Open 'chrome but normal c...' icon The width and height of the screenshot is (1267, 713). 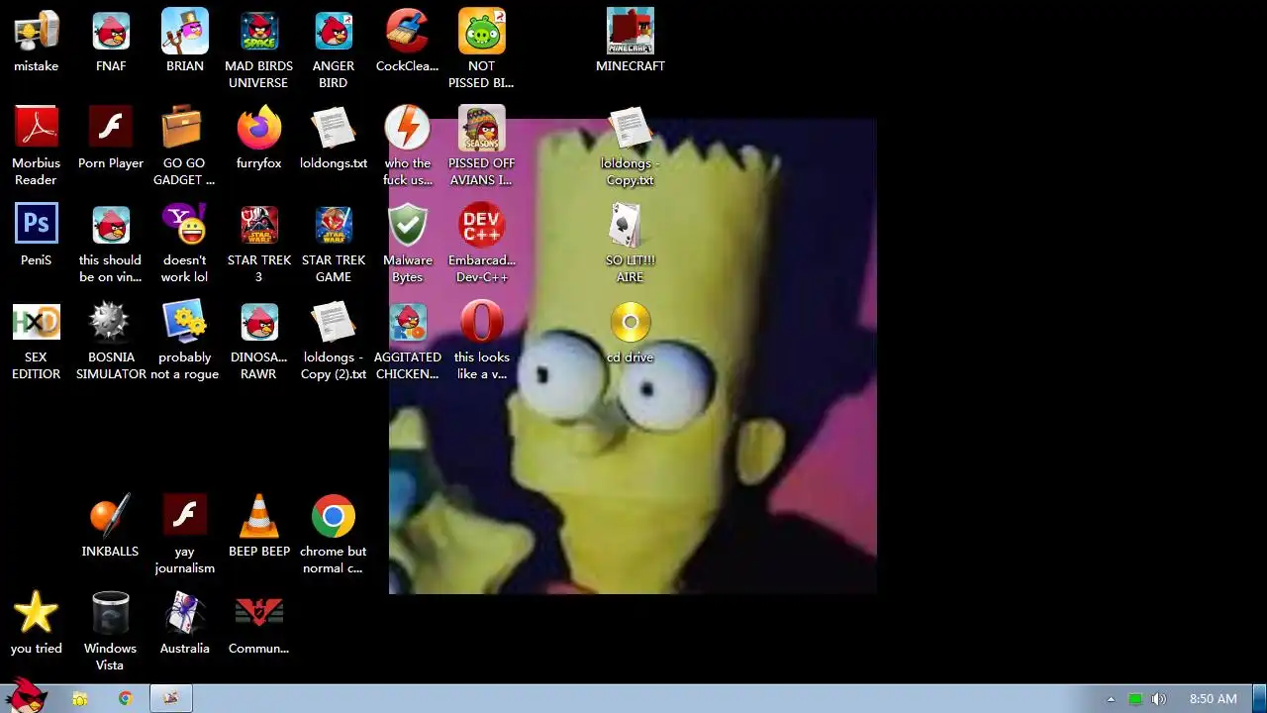tap(334, 535)
